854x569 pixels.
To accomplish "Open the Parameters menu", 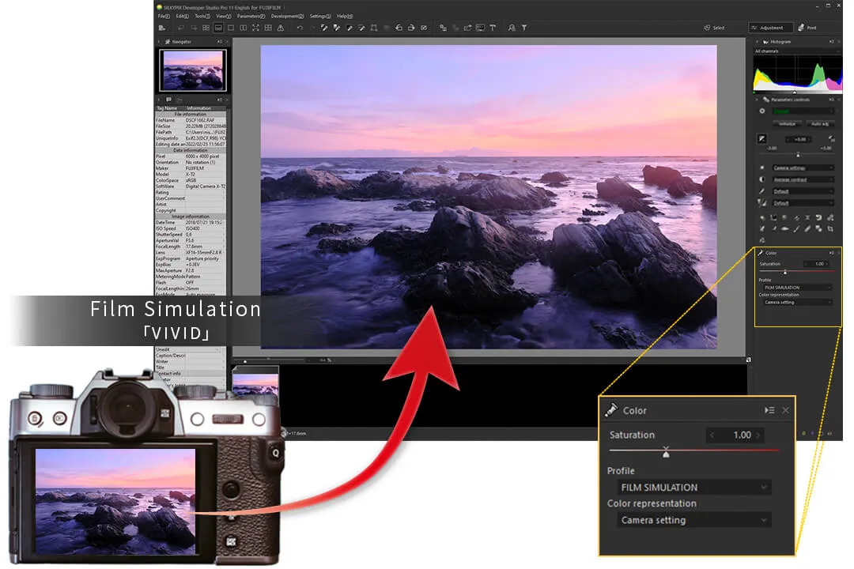I will click(x=251, y=17).
